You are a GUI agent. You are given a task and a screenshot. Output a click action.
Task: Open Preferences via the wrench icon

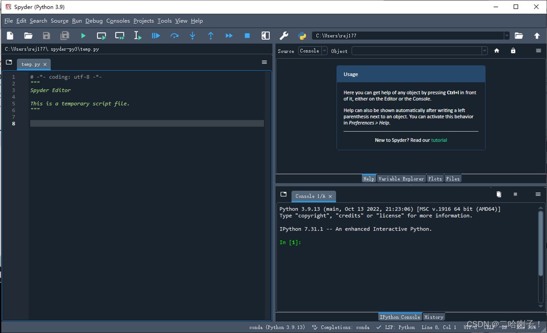284,36
